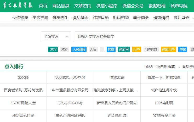Image resolution: width=194 pixels, height=122 pixels.
Task: Click the 点入排行 section heading
Action: click(14, 66)
